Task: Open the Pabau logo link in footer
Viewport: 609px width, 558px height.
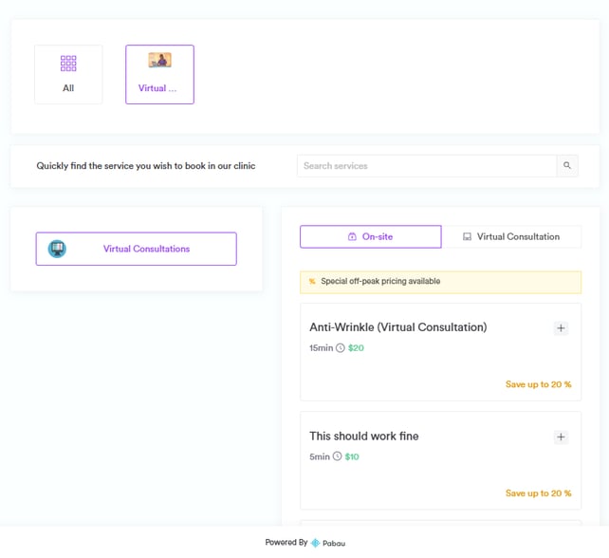Action: 328,543
